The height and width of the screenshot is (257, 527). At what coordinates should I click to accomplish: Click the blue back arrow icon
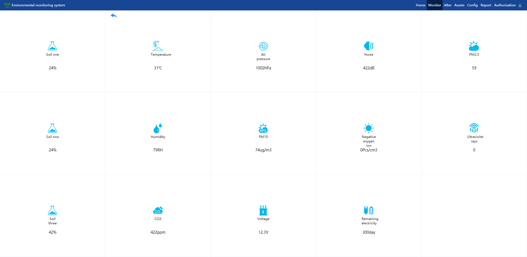click(114, 16)
